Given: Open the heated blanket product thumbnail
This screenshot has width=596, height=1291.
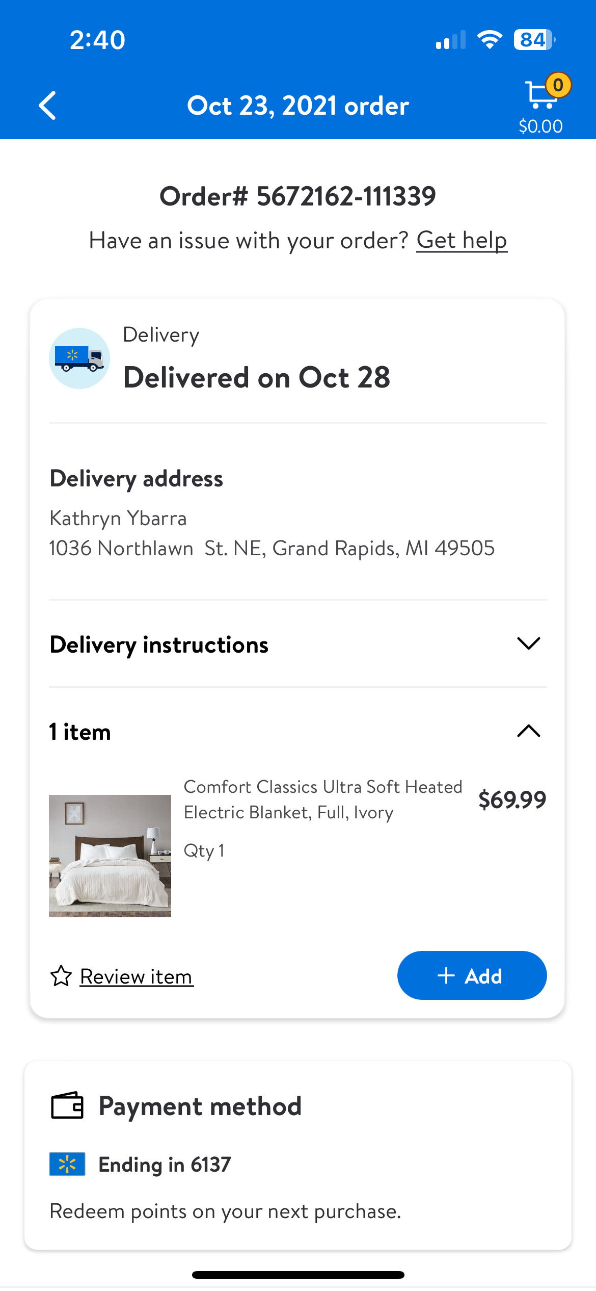Looking at the screenshot, I should pos(110,856).
